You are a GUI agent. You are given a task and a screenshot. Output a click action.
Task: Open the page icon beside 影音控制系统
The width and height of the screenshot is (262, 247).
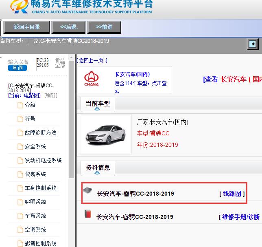coord(20,244)
